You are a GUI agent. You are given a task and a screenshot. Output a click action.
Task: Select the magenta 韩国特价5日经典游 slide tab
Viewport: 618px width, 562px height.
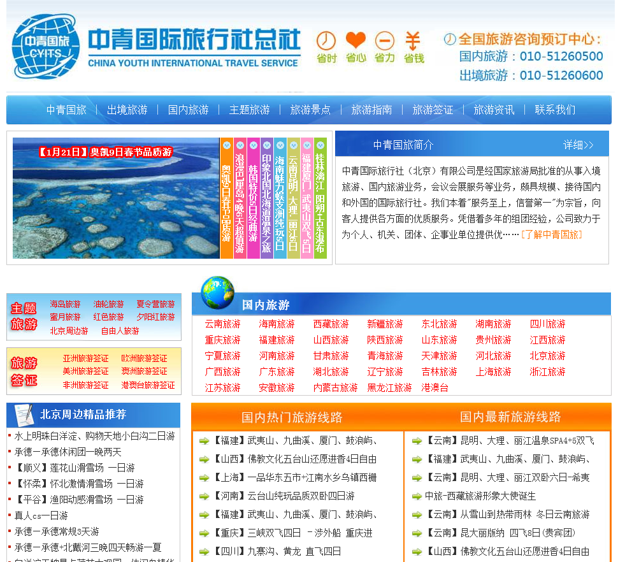point(253,198)
